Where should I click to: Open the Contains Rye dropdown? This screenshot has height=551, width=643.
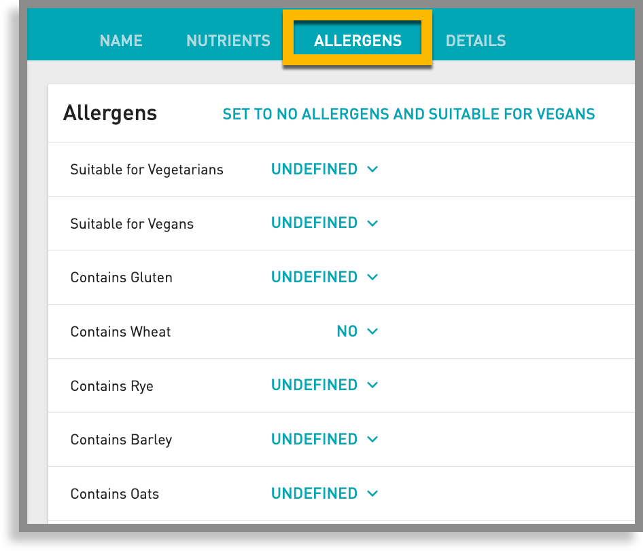[x=324, y=385]
